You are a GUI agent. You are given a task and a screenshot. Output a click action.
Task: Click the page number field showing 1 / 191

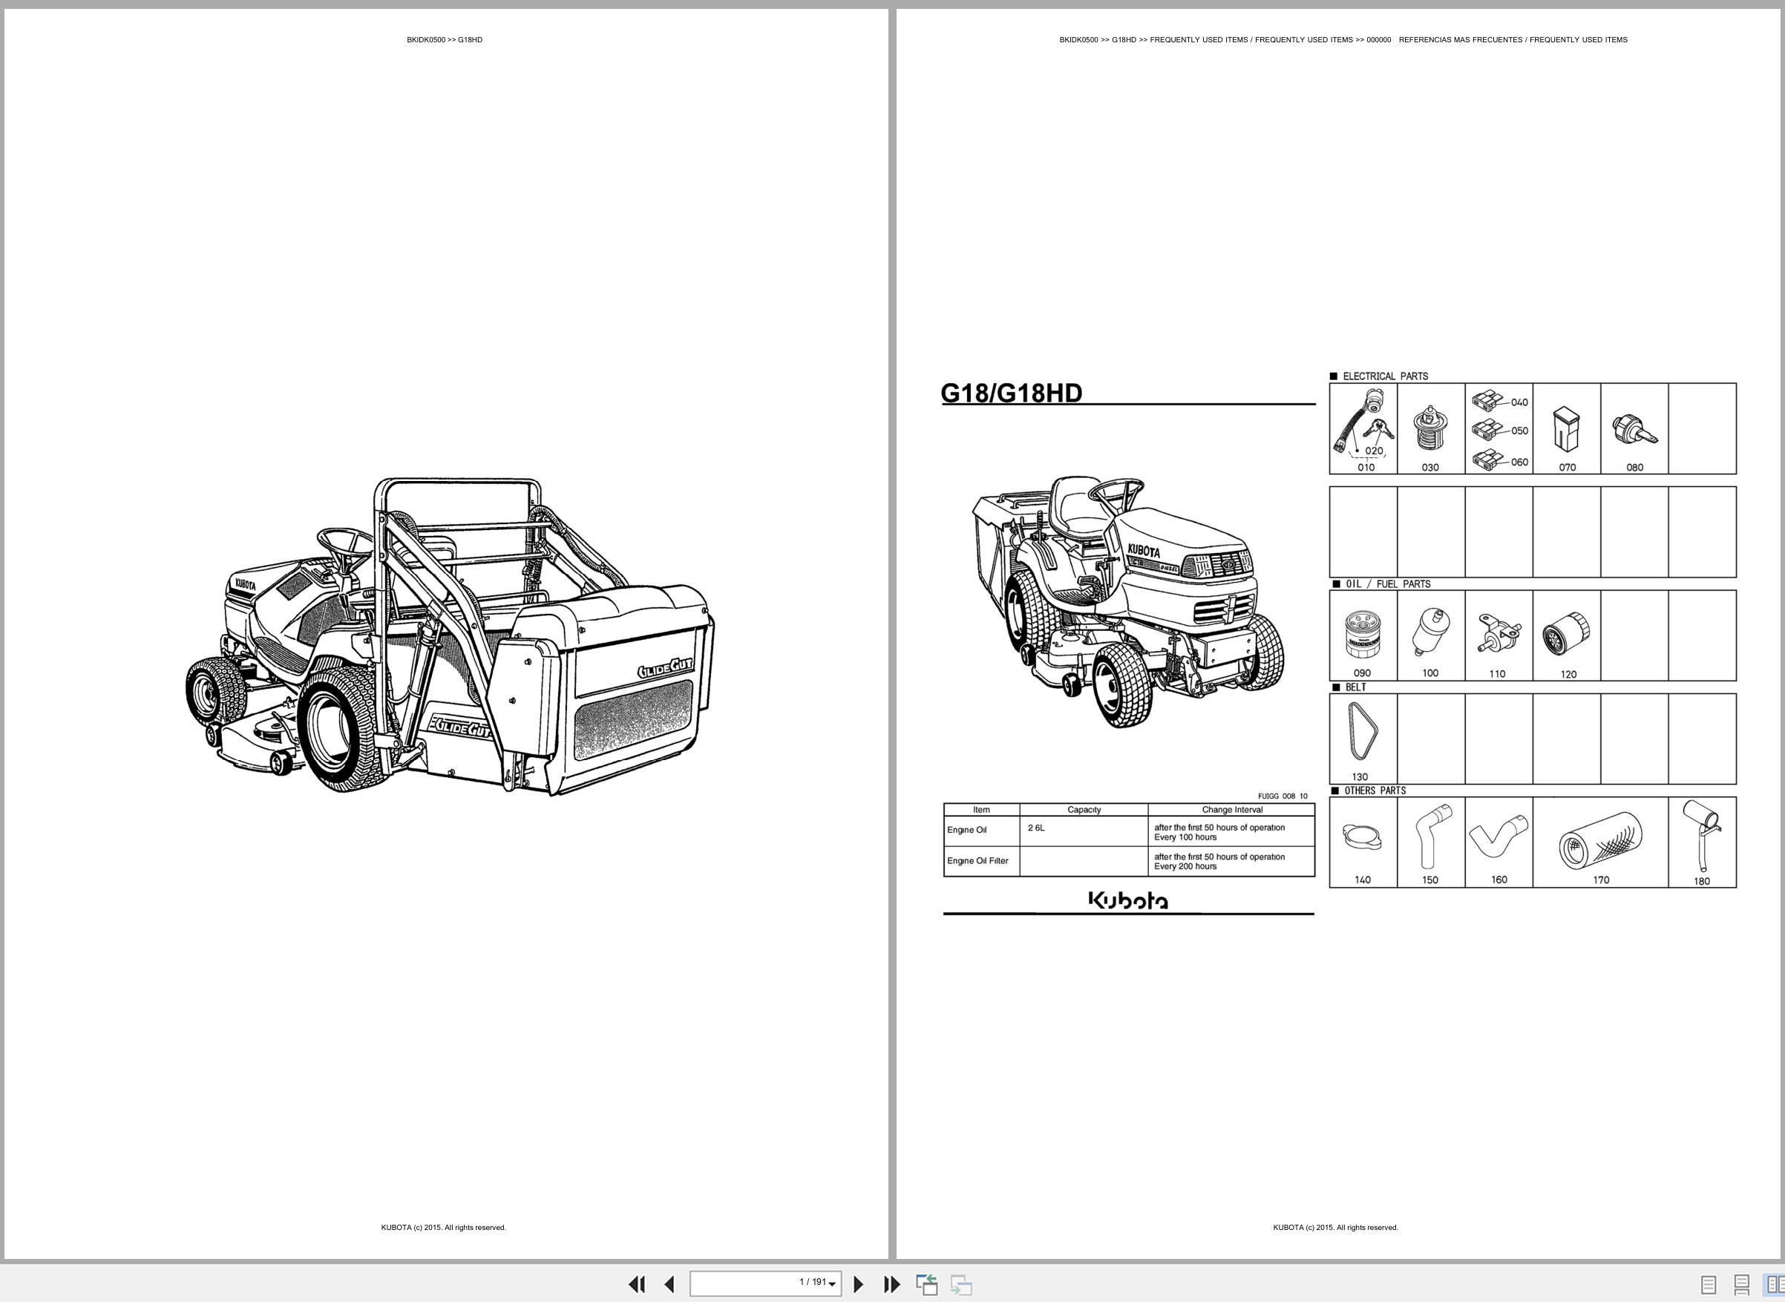tap(765, 1284)
